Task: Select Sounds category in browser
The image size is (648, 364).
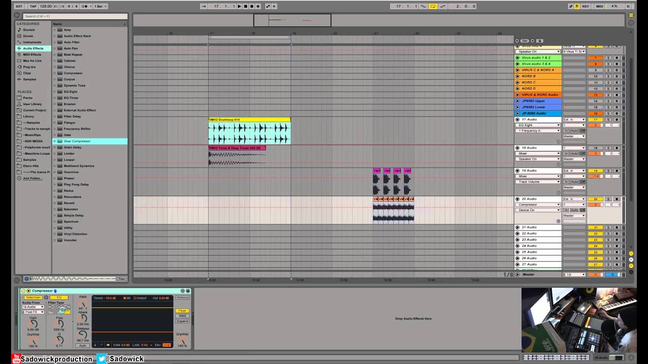Action: pos(29,30)
